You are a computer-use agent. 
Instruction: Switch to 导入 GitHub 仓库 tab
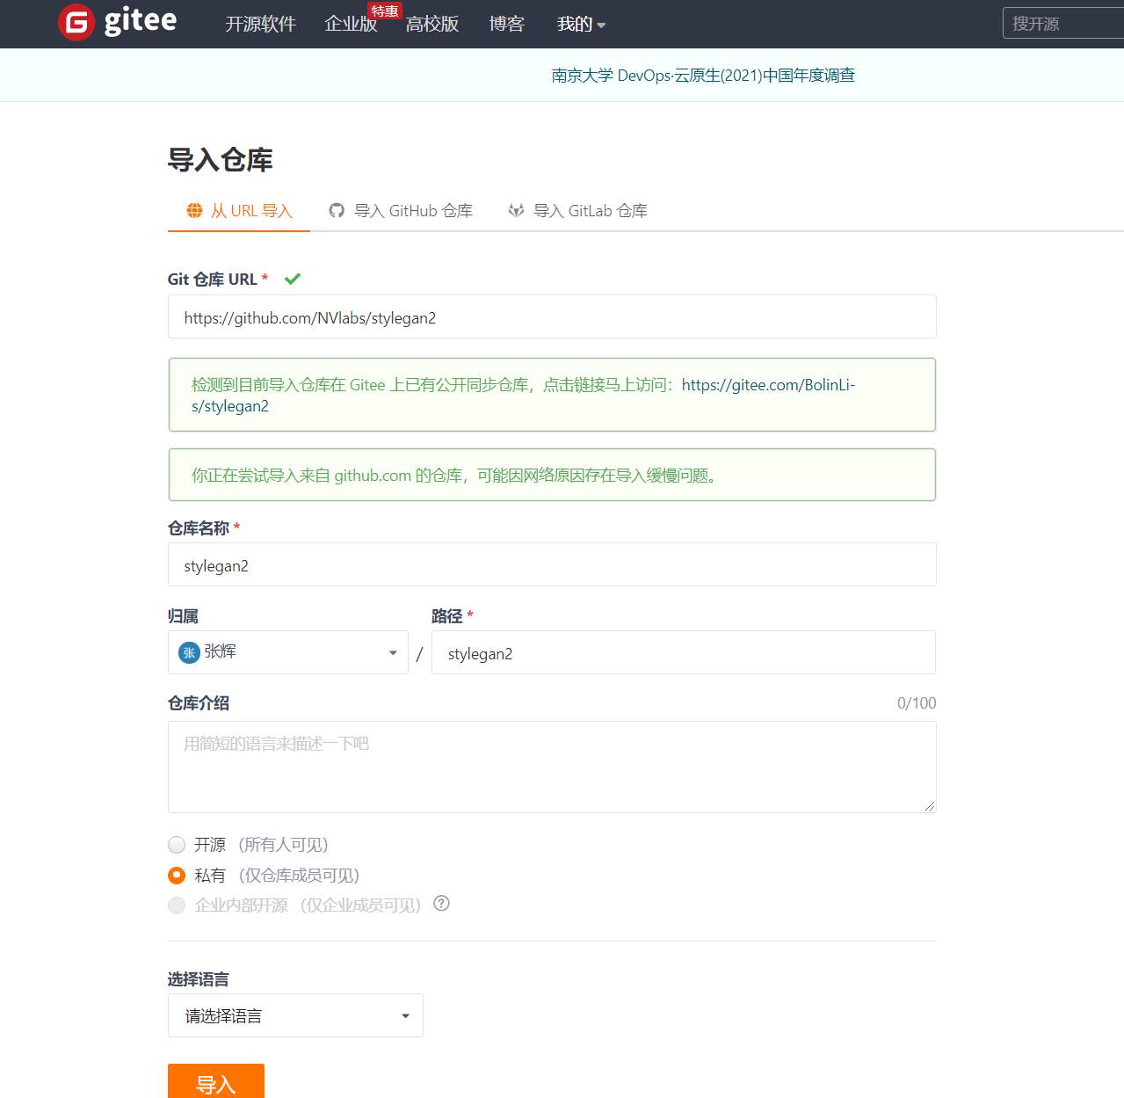401,211
